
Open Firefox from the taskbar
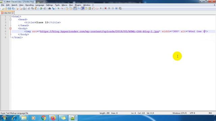click(53, 118)
